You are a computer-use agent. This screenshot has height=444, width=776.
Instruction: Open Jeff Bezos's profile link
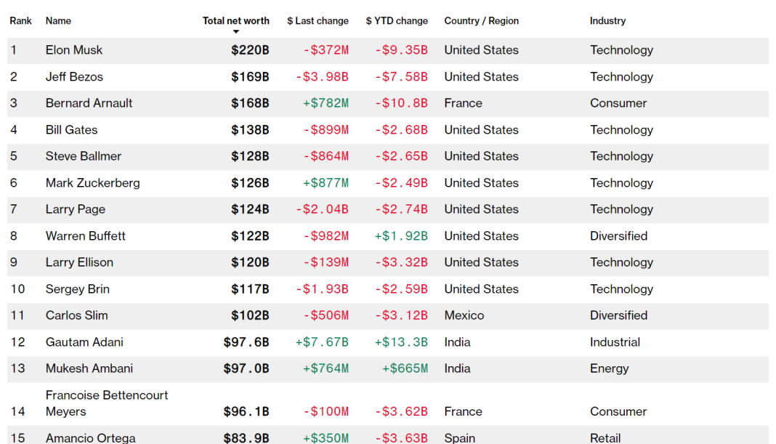click(x=74, y=77)
